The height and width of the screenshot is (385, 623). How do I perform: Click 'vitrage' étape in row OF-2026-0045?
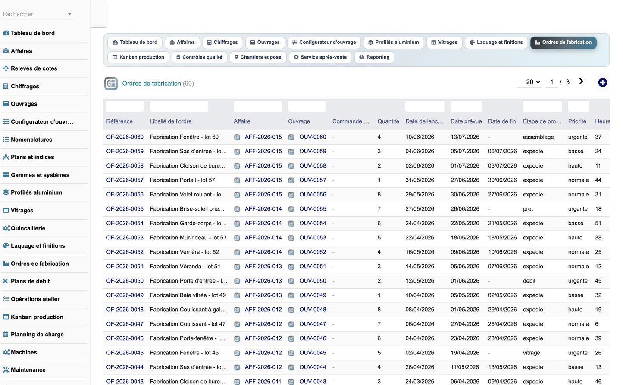532,353
